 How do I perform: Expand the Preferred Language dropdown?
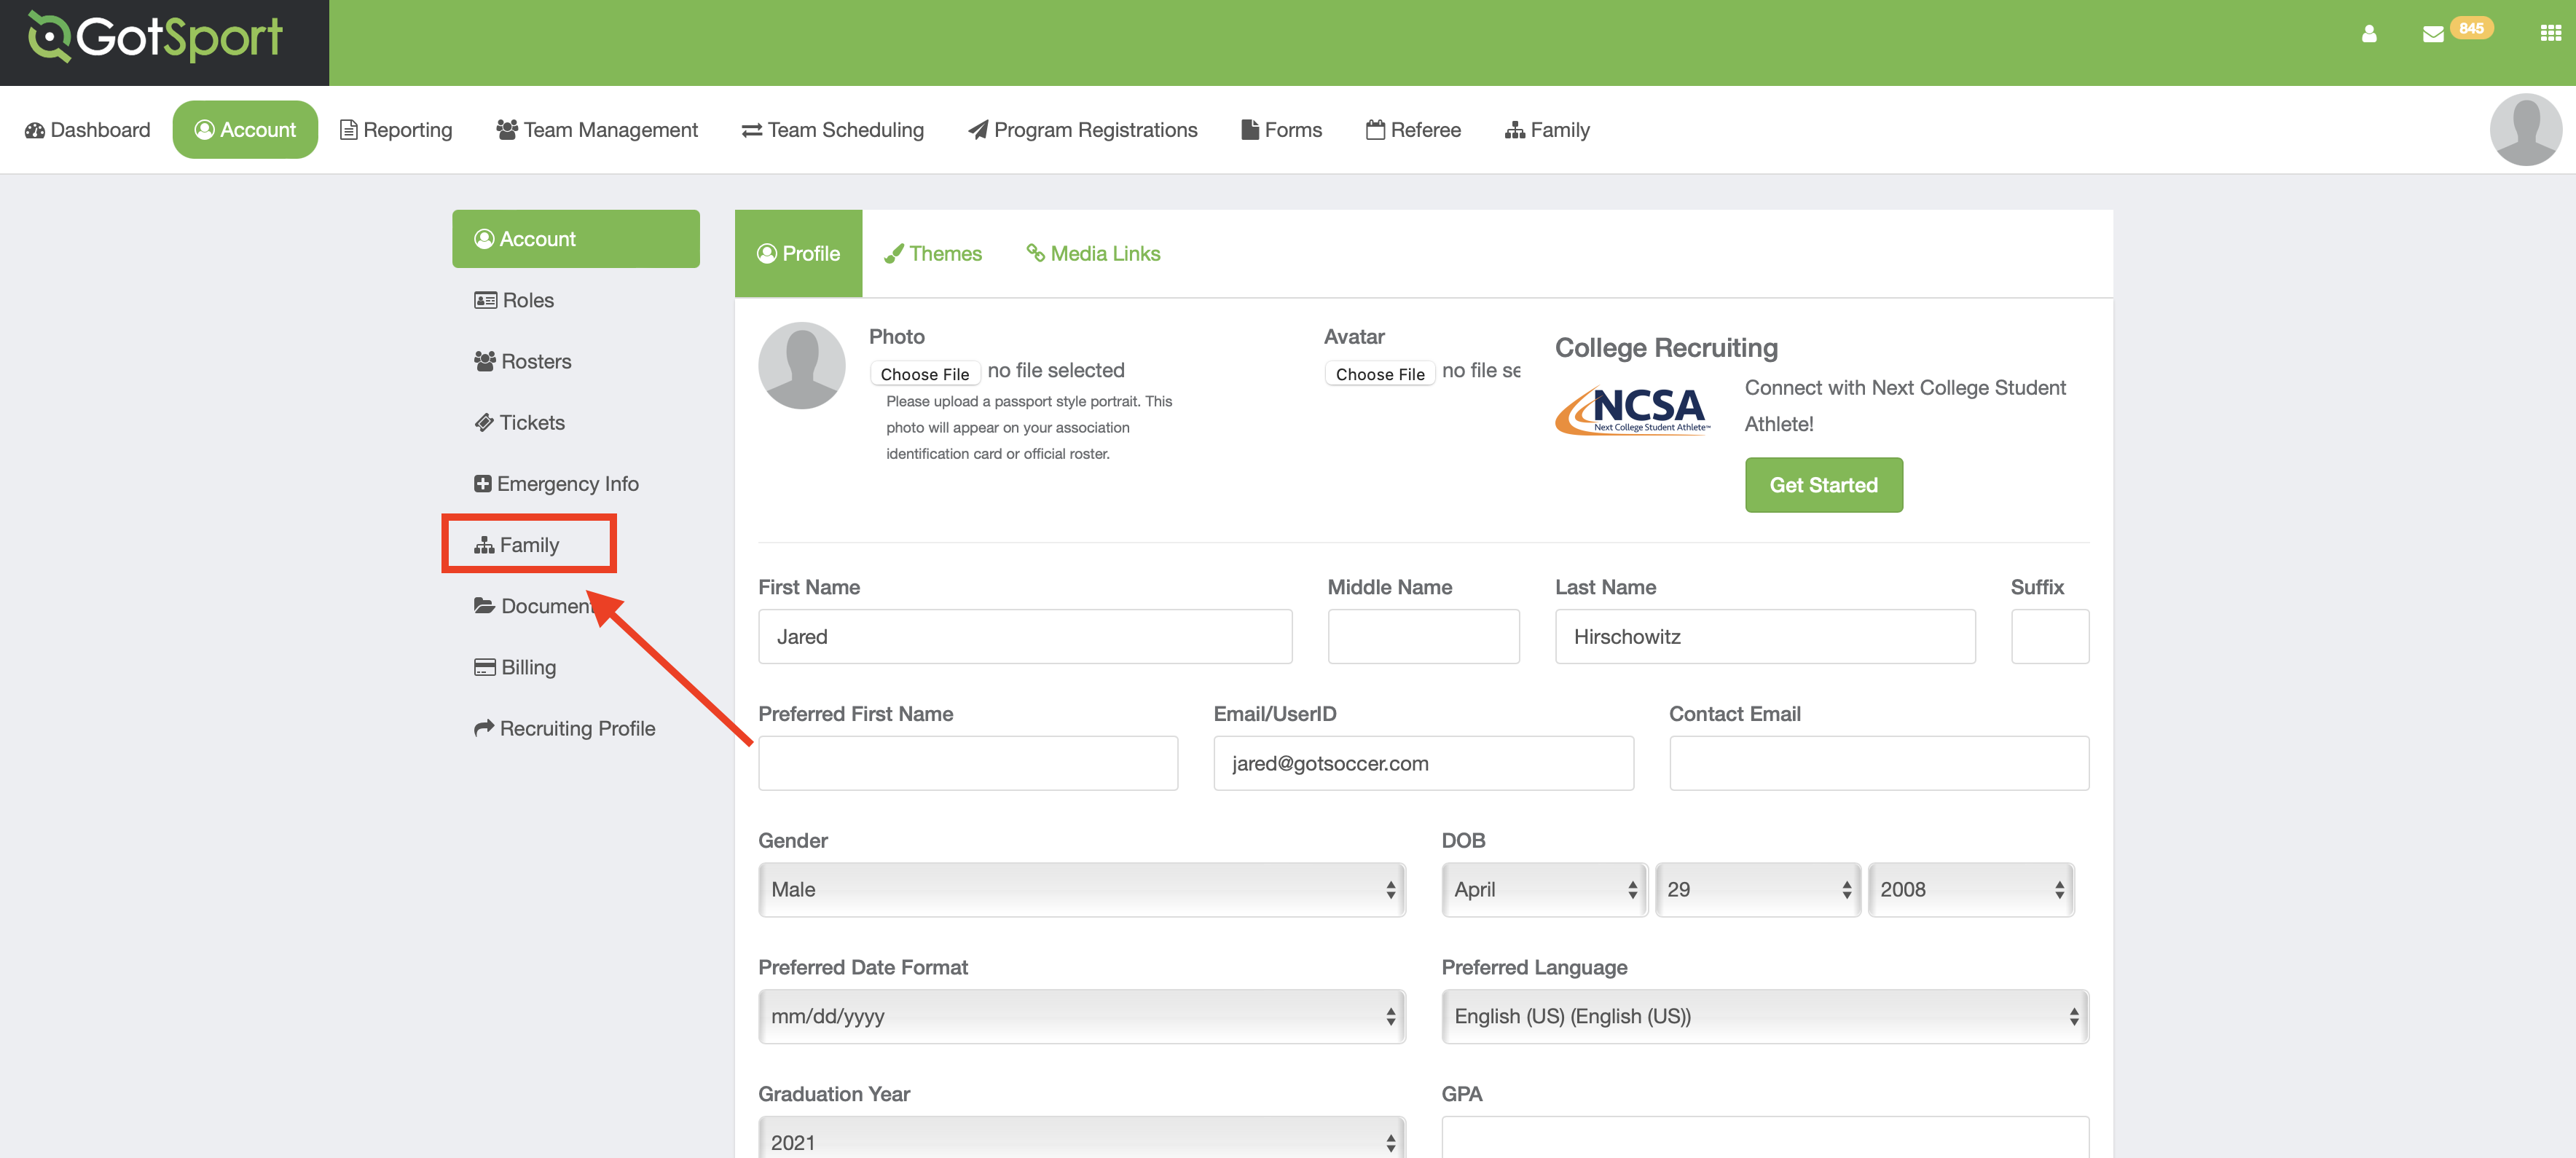click(1764, 1017)
